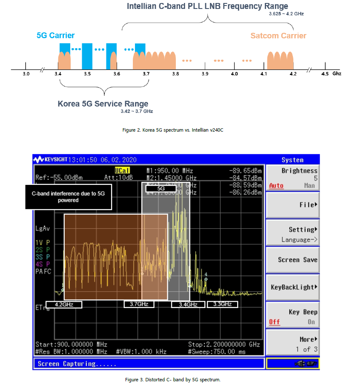Click the 13:01:50 time display
Image resolution: width=347 pixels, height=386 pixels.
83,160
